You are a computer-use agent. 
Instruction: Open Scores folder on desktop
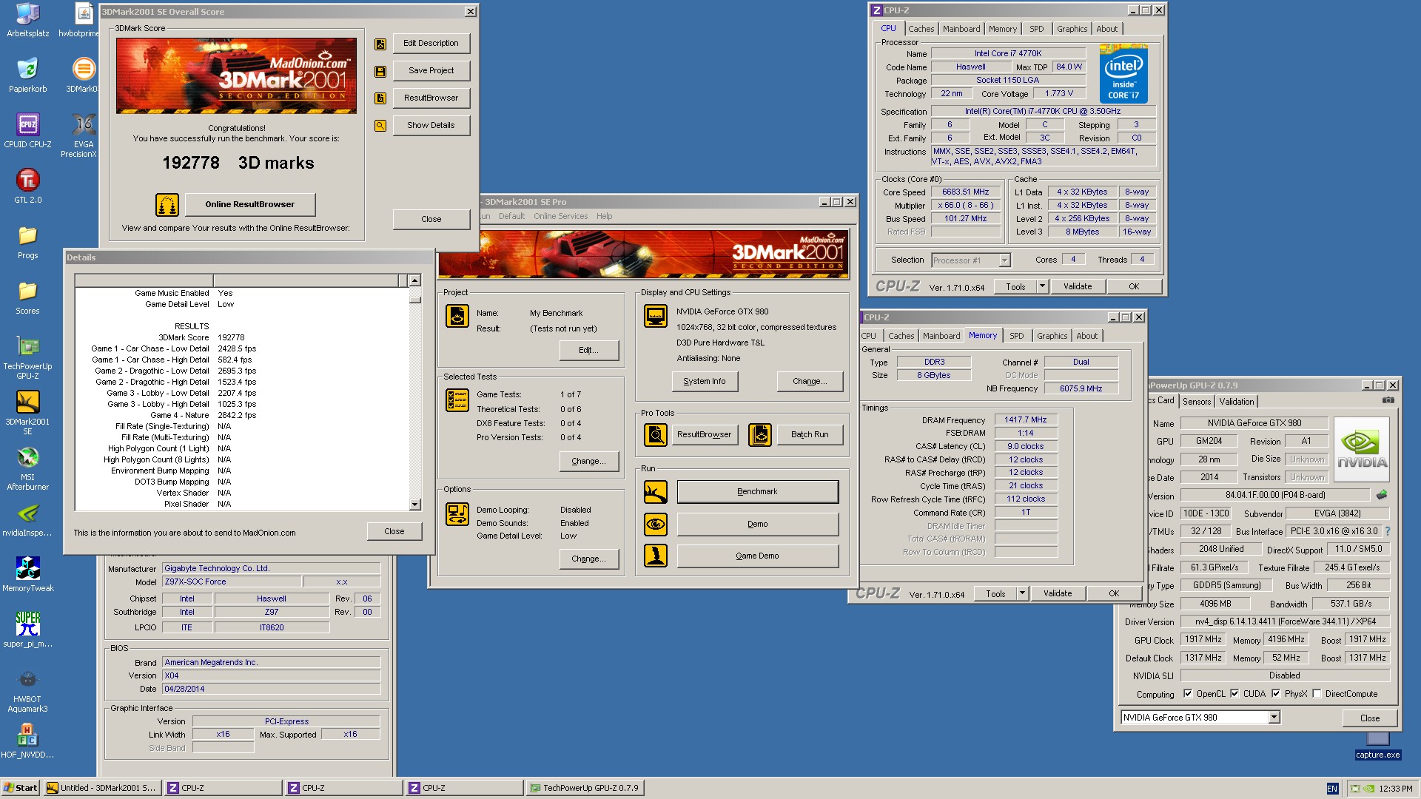(x=28, y=297)
